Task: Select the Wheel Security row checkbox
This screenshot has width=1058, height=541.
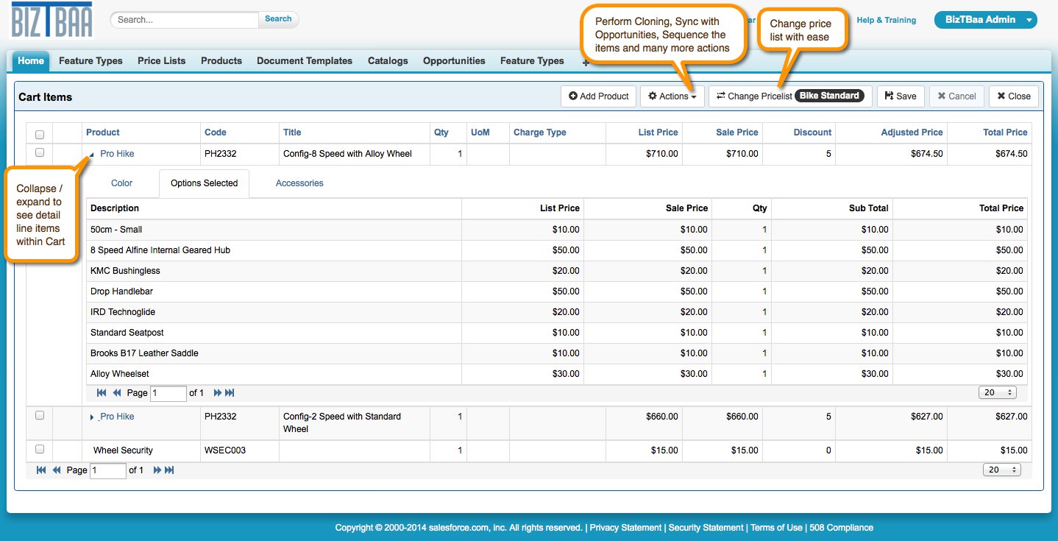Action: pos(40,449)
